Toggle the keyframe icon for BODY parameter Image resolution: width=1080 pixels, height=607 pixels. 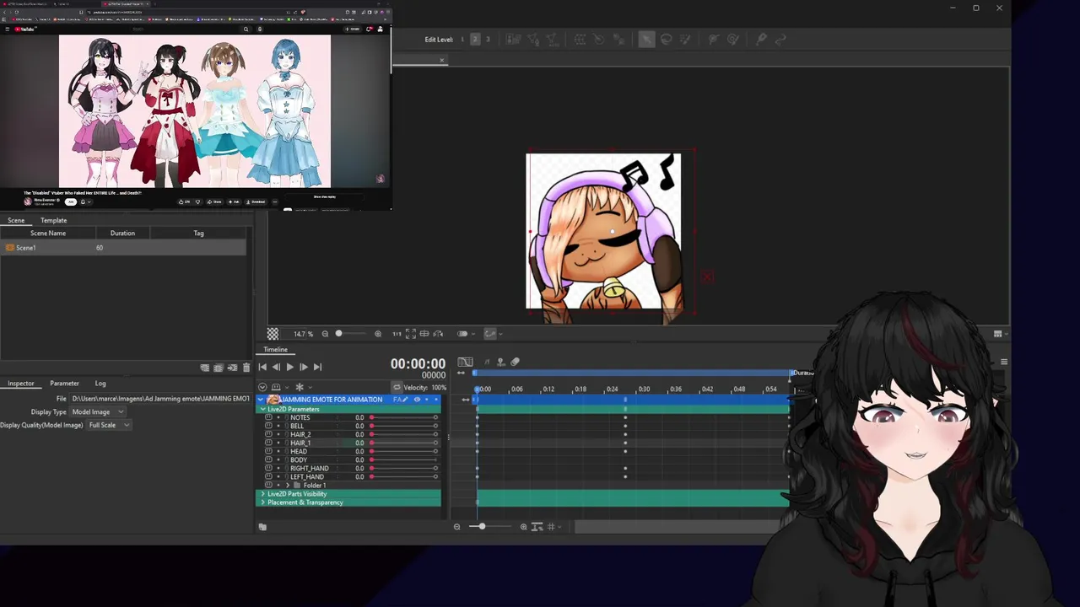pyautogui.click(x=269, y=459)
